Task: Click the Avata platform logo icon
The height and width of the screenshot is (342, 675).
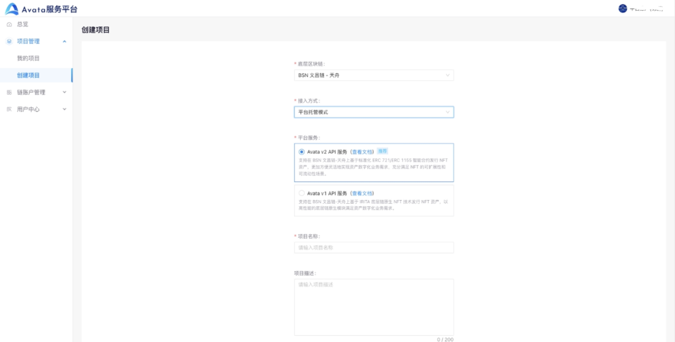Action: click(12, 9)
